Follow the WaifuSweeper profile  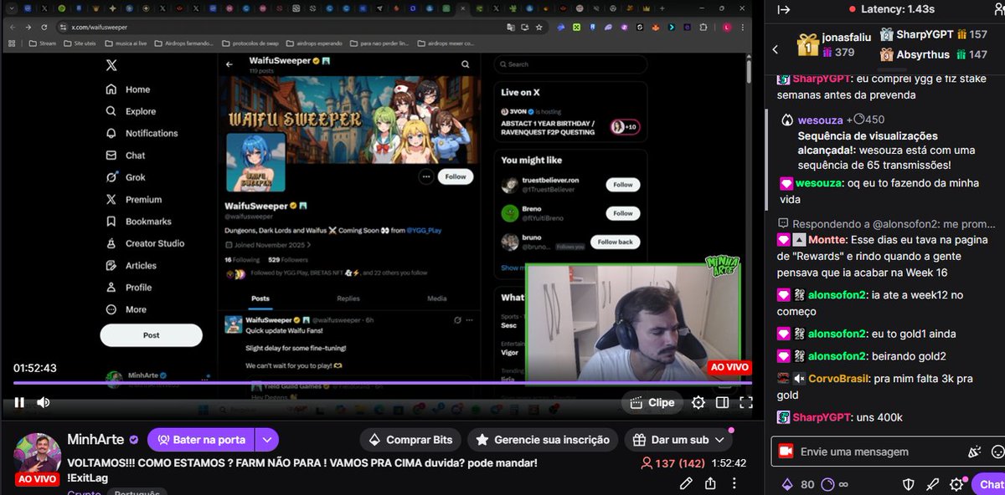click(x=456, y=176)
